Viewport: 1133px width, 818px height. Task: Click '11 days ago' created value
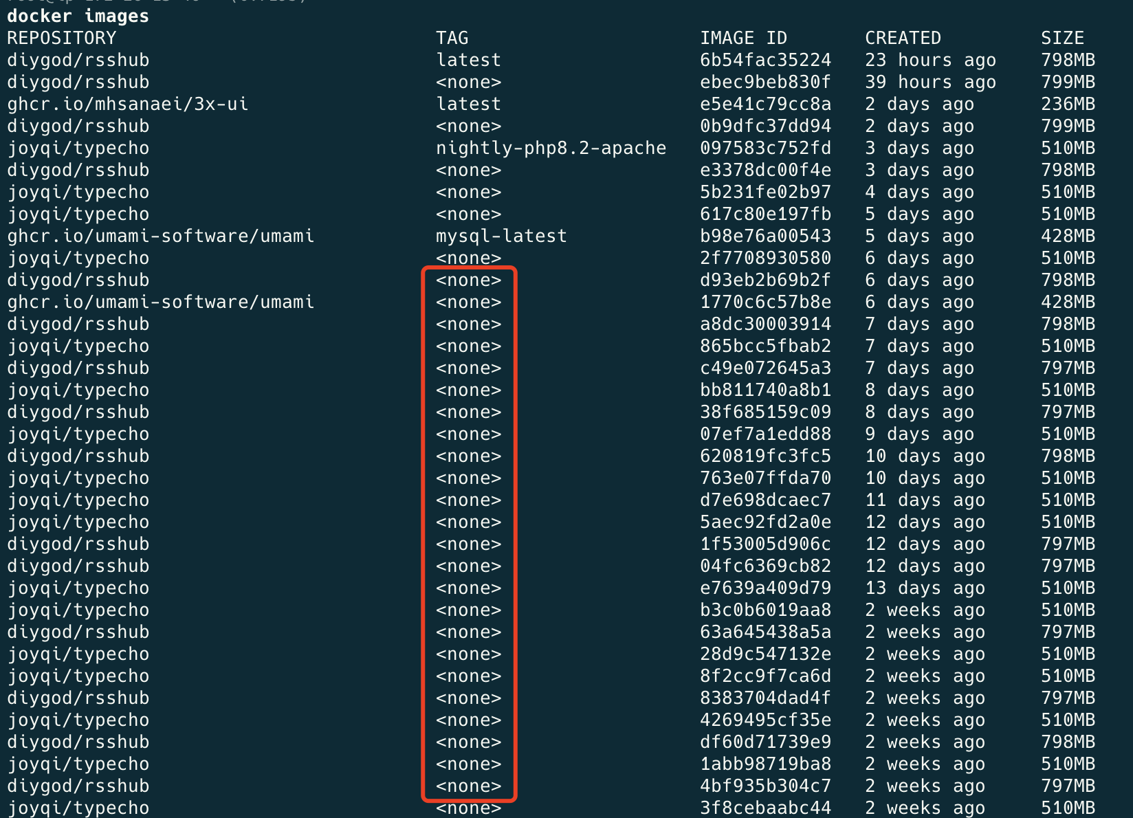click(x=925, y=500)
